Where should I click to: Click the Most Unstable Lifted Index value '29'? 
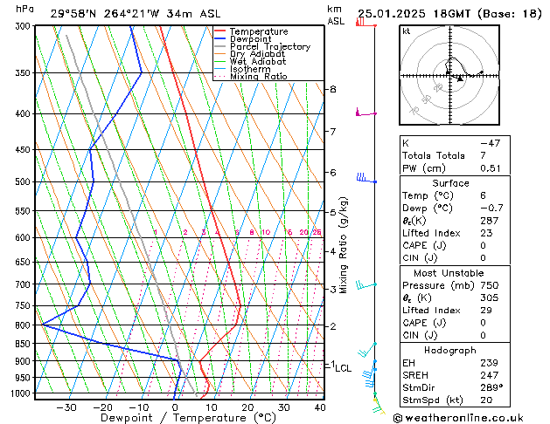[x=486, y=311]
